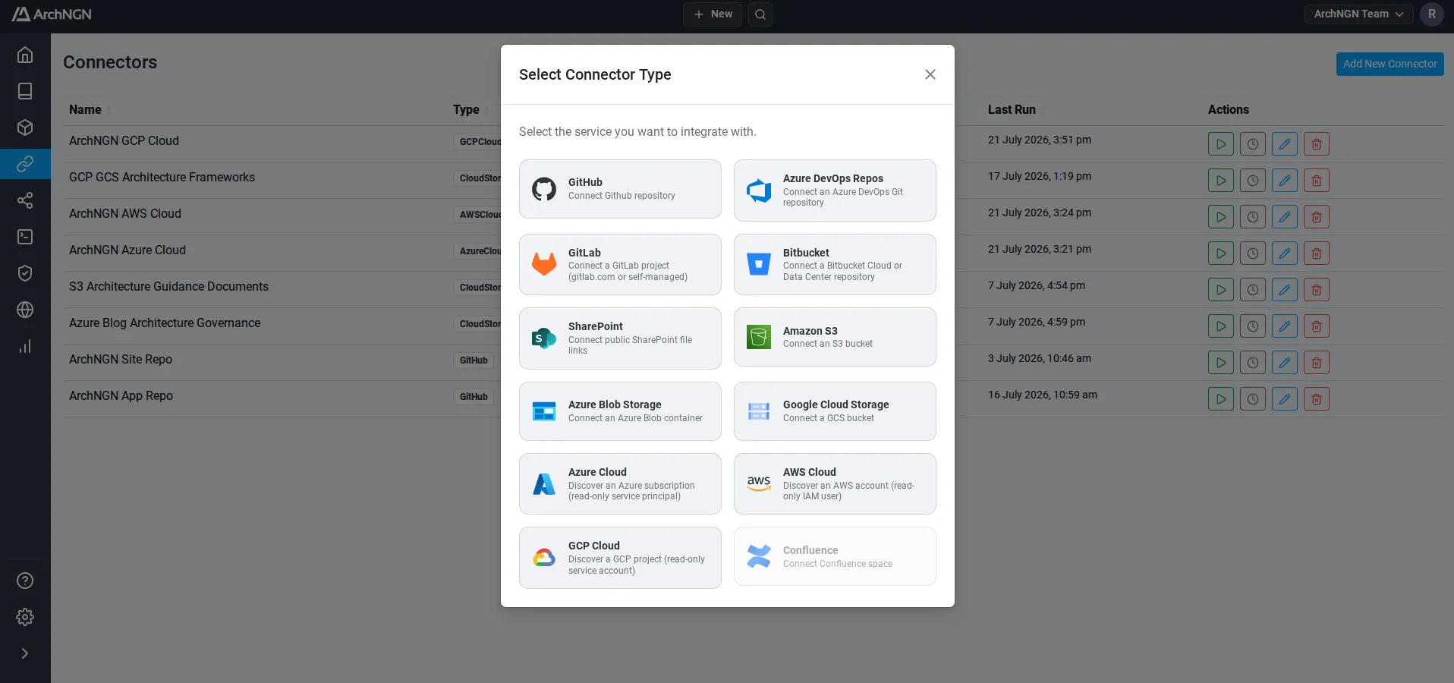Viewport: 1454px width, 683px height.
Task: Run the ArchNGN AWS Cloud connector
Action: [1221, 217]
